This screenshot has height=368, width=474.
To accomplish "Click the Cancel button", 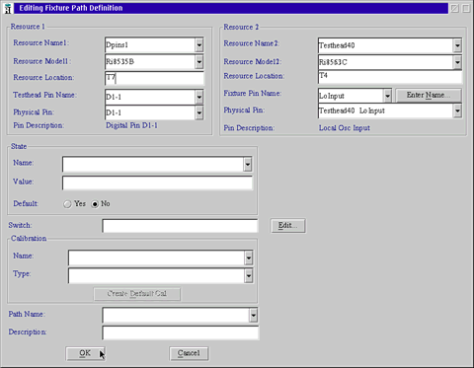I will coord(189,353).
